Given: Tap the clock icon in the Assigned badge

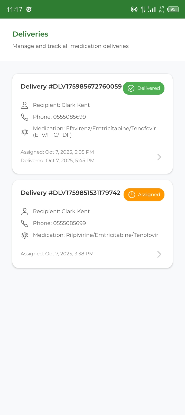Looking at the screenshot, I should [x=132, y=195].
